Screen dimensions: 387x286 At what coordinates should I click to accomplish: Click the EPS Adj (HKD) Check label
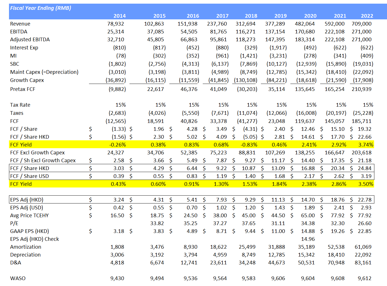[x=35, y=239]
